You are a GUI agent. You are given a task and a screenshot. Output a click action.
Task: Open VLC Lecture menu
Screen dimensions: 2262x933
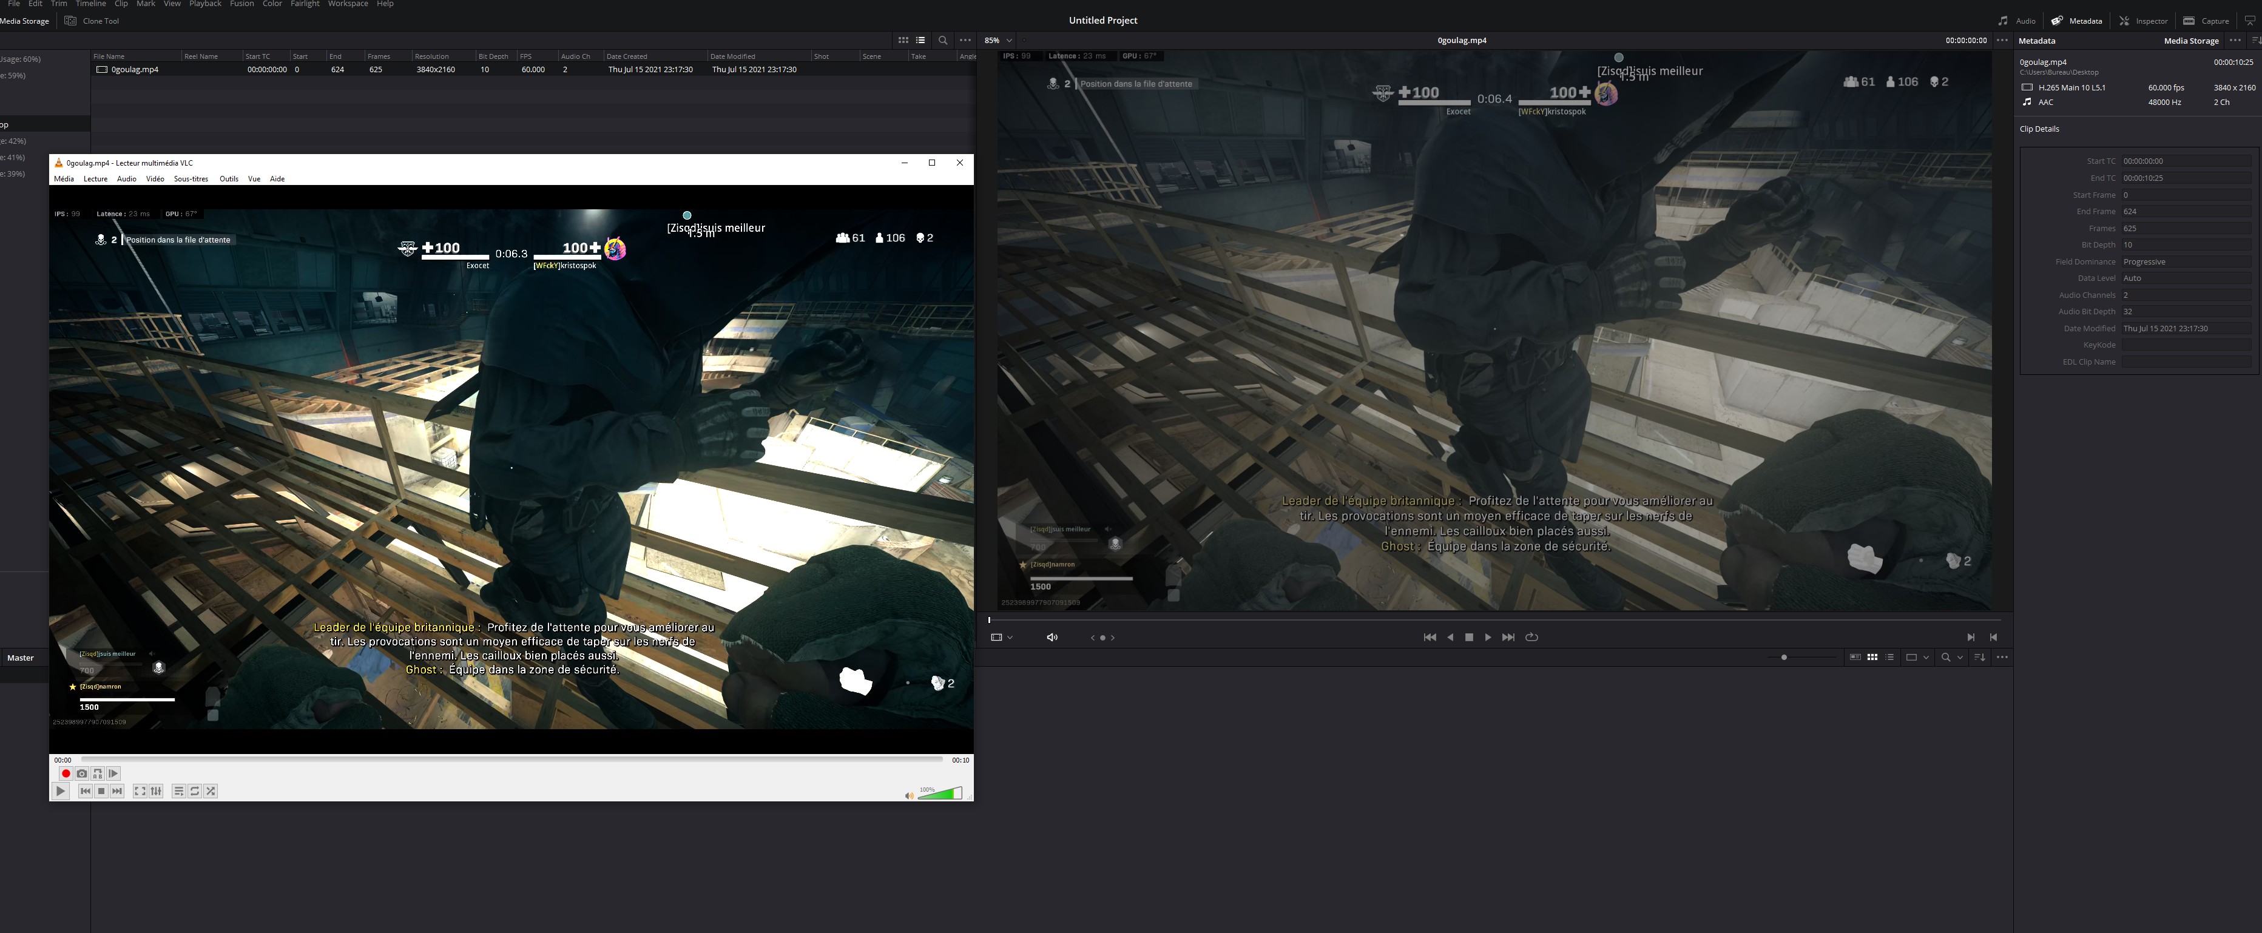point(96,178)
